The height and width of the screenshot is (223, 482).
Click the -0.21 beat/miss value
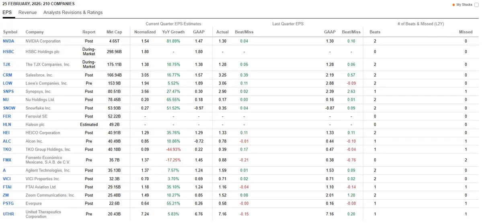(244, 160)
